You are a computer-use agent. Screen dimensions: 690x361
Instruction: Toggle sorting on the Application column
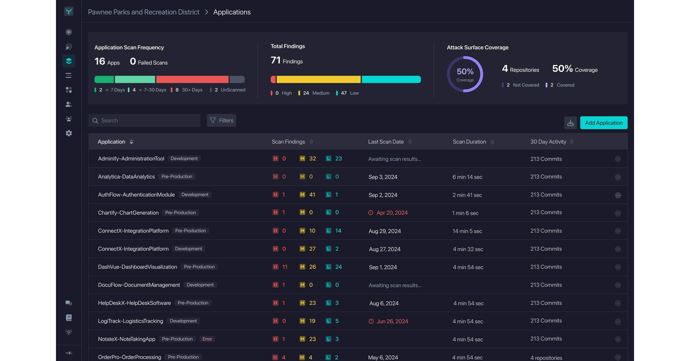[x=132, y=142]
